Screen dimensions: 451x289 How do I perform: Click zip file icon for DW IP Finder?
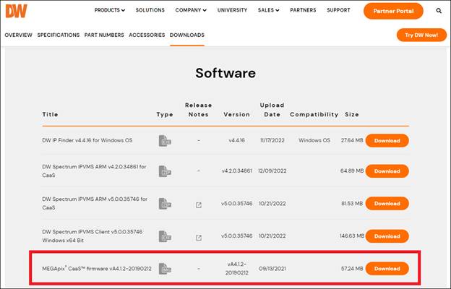[x=165, y=141]
